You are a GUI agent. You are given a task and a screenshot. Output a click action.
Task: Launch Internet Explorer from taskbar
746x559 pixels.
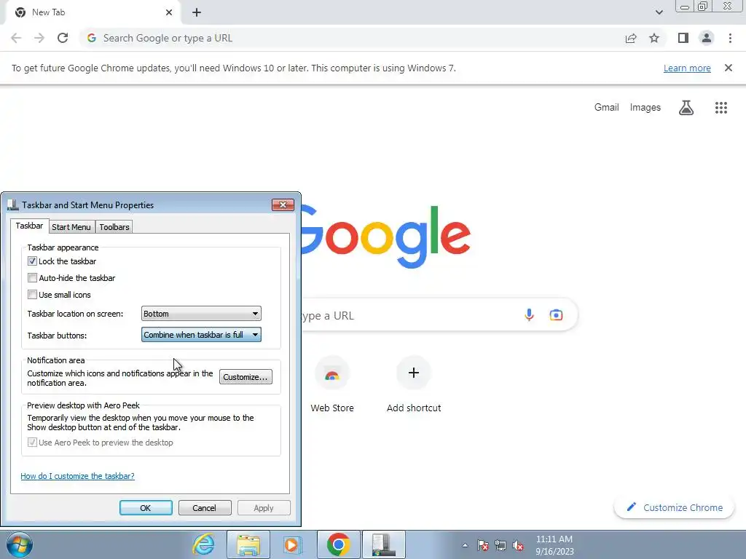[x=203, y=544]
